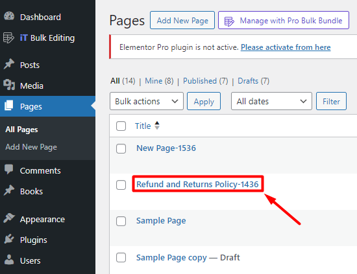Click the Books pin icon
Image resolution: width=357 pixels, height=274 pixels.
[9, 190]
